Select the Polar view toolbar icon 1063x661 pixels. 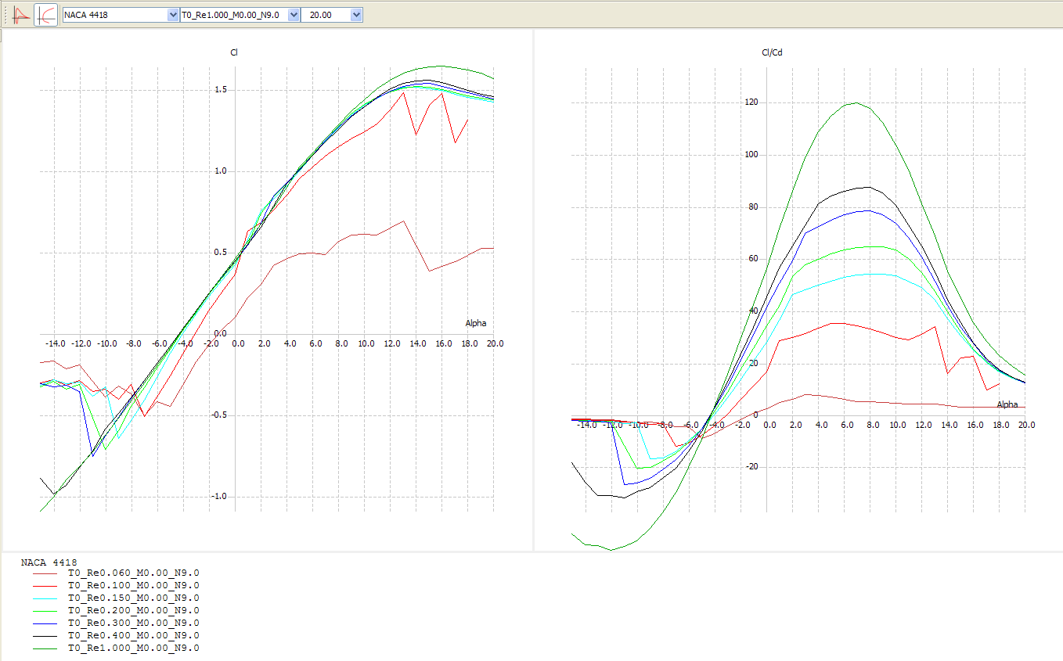click(x=46, y=15)
